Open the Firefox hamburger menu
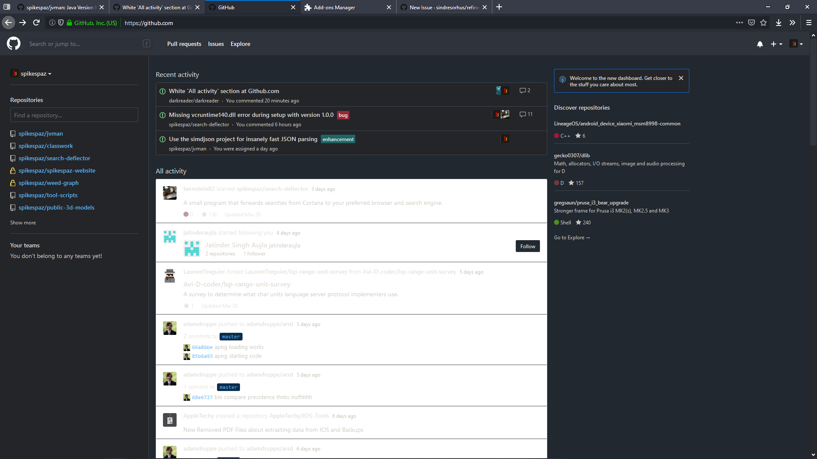 click(809, 23)
